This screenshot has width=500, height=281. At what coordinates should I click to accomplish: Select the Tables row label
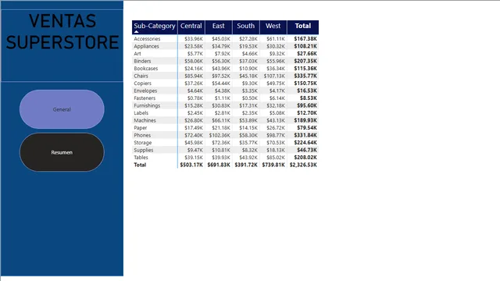(x=141, y=158)
